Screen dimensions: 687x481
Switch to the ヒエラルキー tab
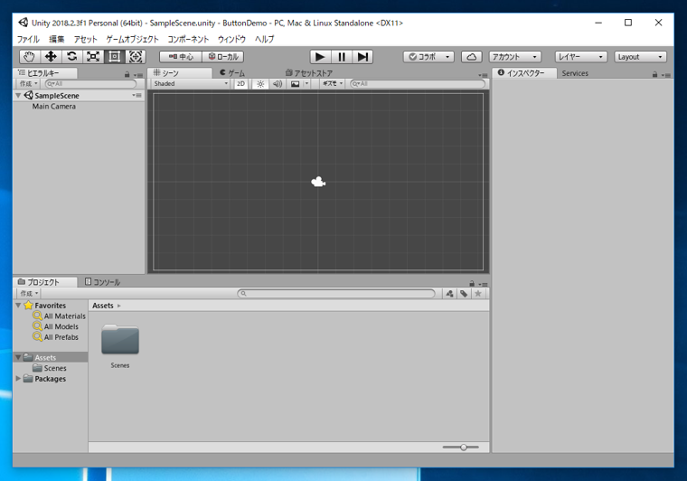[x=45, y=73]
